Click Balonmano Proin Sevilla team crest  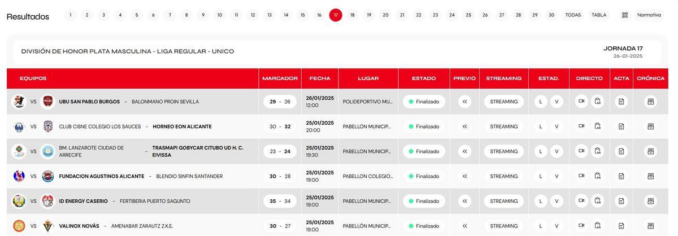(48, 102)
